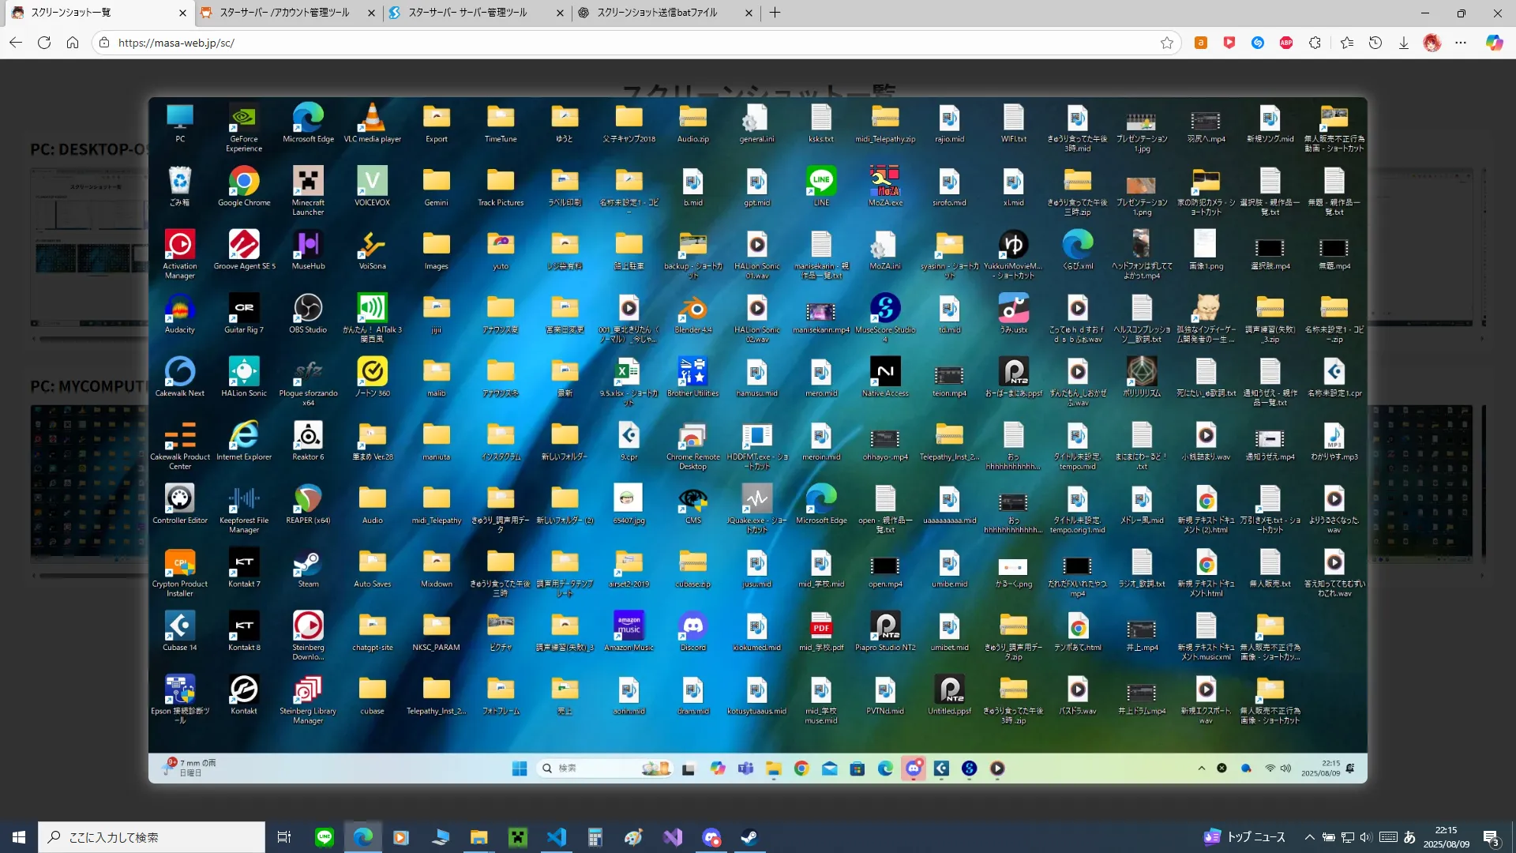Open the Downloads icon in toolbar
Viewport: 1516px width, 853px height.
1404,43
